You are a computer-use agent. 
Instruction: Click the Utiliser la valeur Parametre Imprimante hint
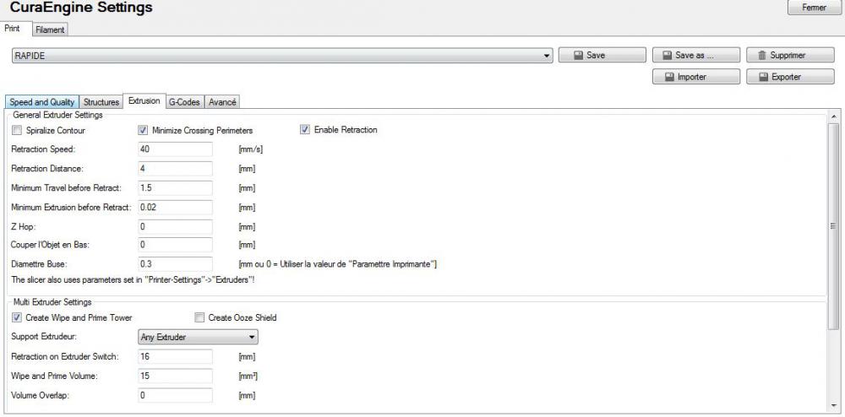[x=337, y=264]
